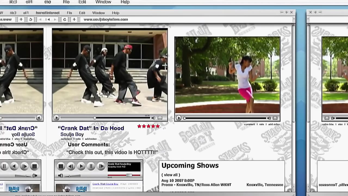Screen dimensions: 348x196
Task: Play the track in the music player
Action: 81,166
